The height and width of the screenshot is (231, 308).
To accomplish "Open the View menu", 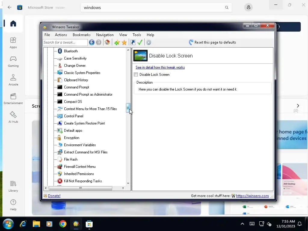I will (123, 35).
